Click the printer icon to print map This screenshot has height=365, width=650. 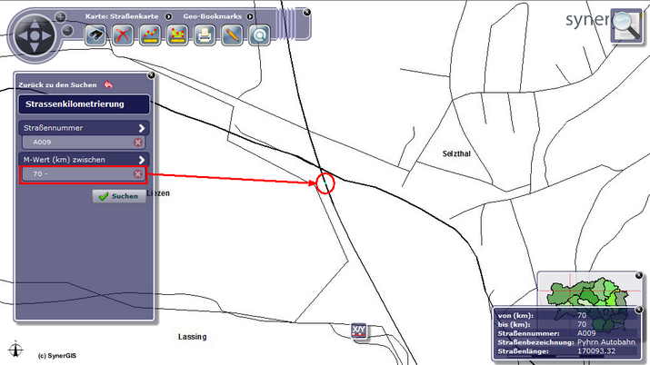pyautogui.click(x=205, y=35)
